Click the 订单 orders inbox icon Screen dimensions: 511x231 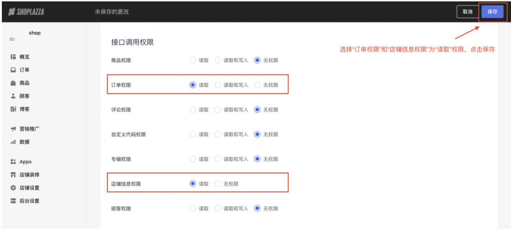coord(13,70)
